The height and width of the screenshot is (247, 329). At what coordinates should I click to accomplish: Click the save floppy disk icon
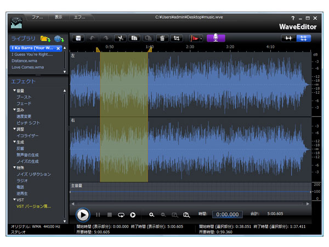[80, 38]
